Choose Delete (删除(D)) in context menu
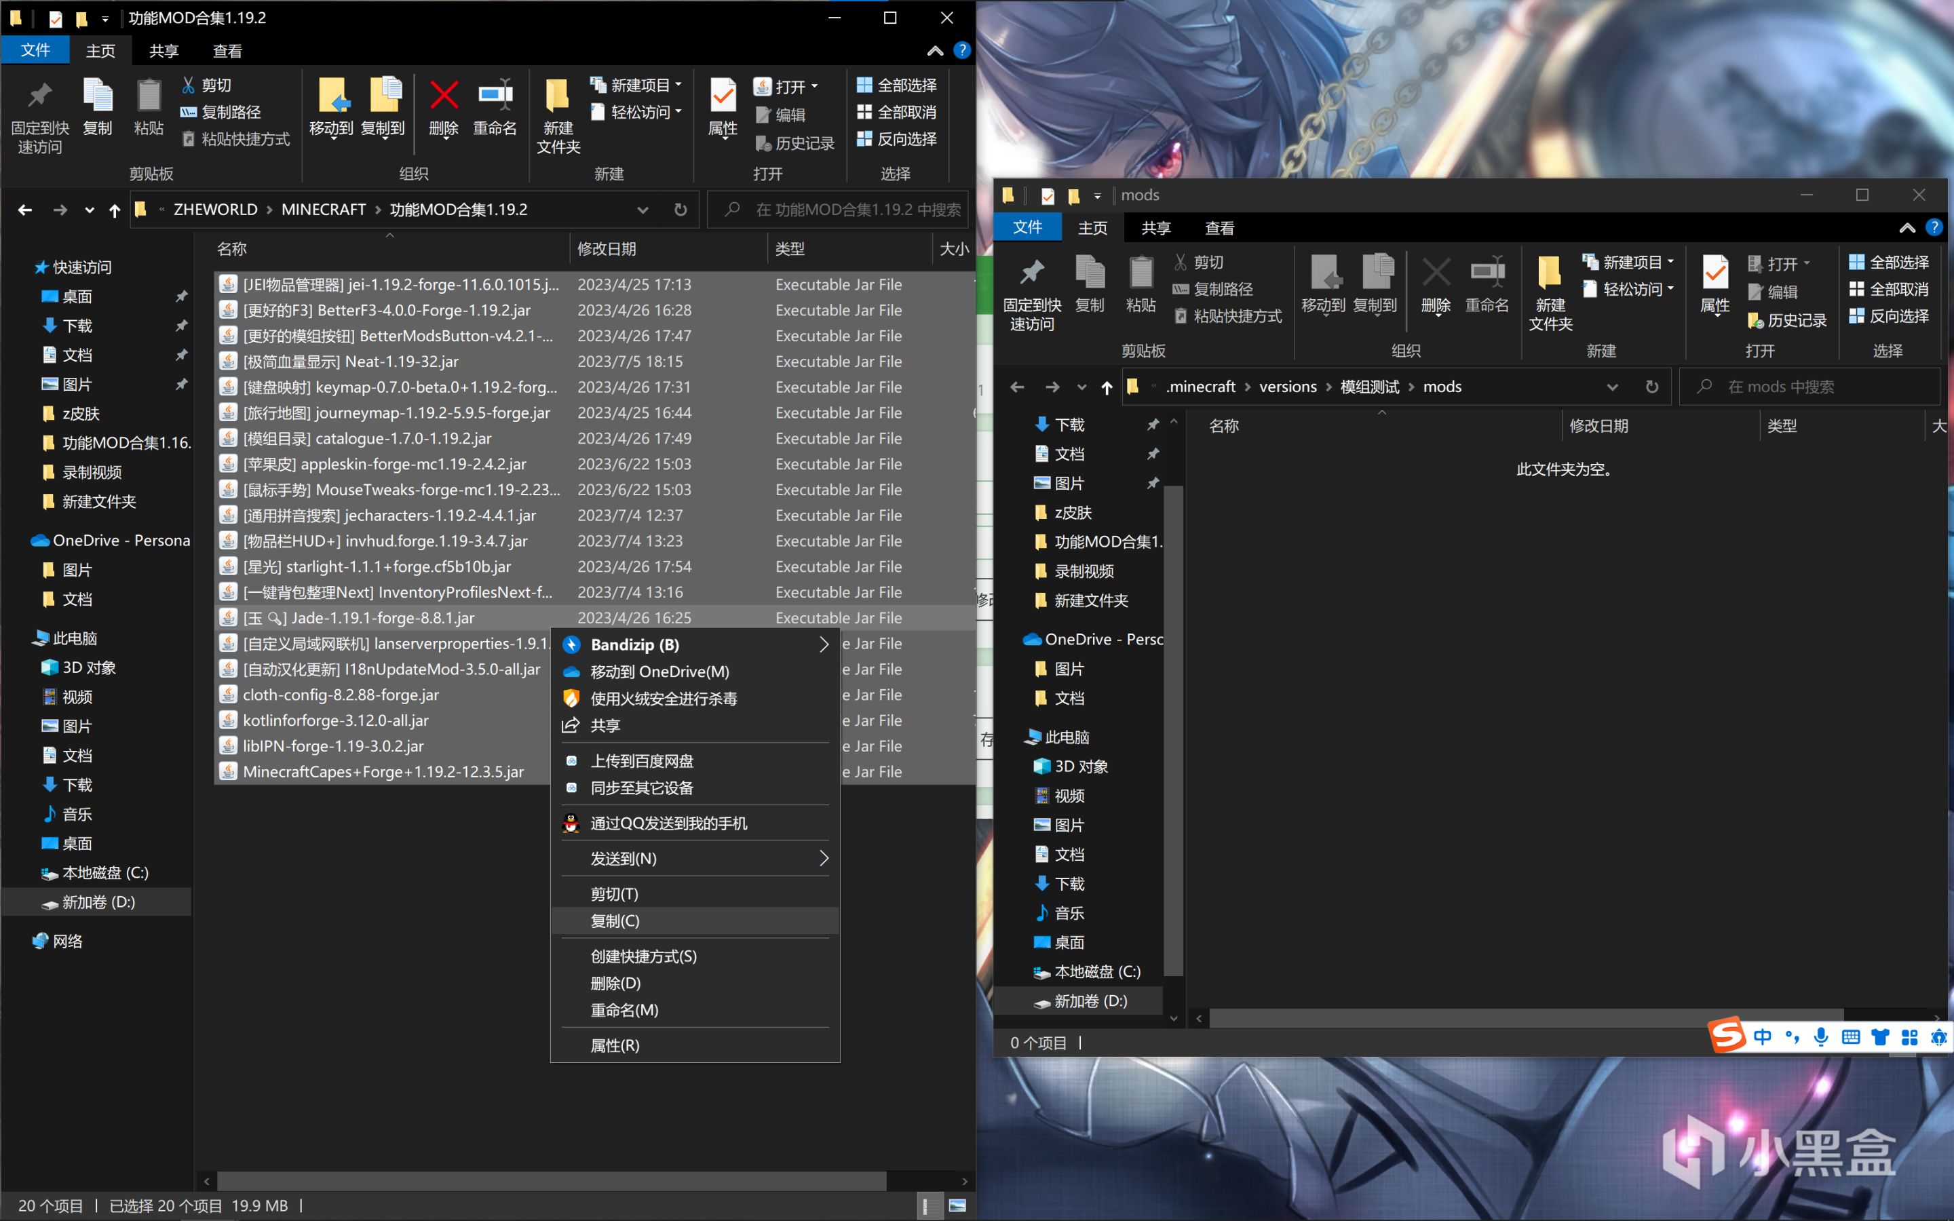This screenshot has width=1954, height=1221. [695, 984]
